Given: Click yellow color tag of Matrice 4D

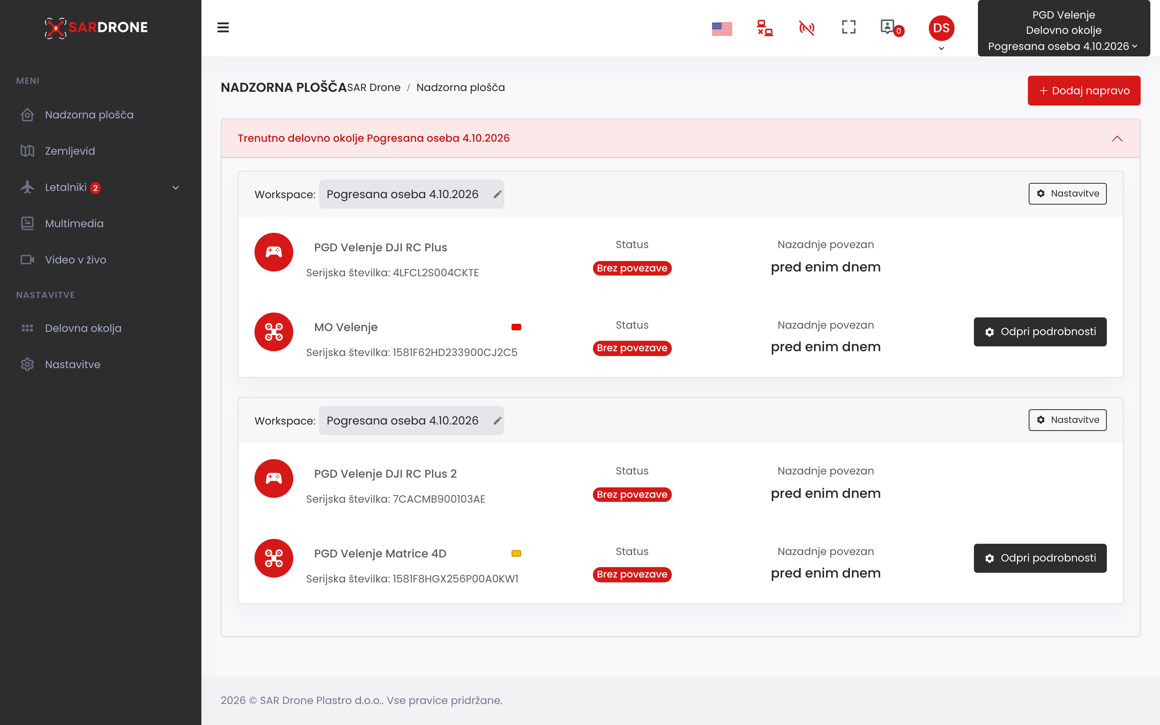Looking at the screenshot, I should 516,553.
